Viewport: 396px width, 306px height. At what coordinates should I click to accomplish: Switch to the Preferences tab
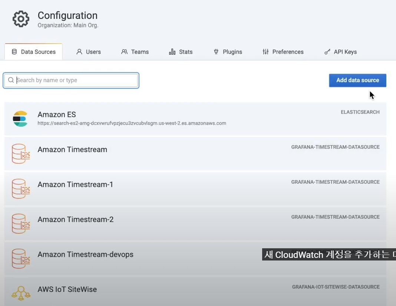[x=283, y=52]
